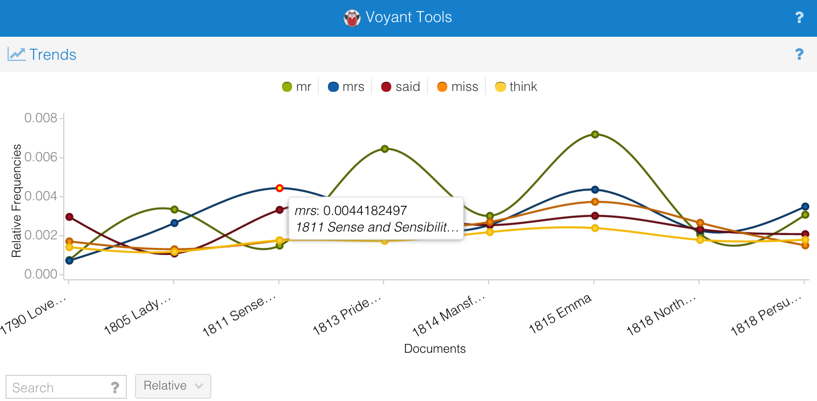Click the yellow think legend marker
The height and width of the screenshot is (401, 817).
click(x=501, y=87)
